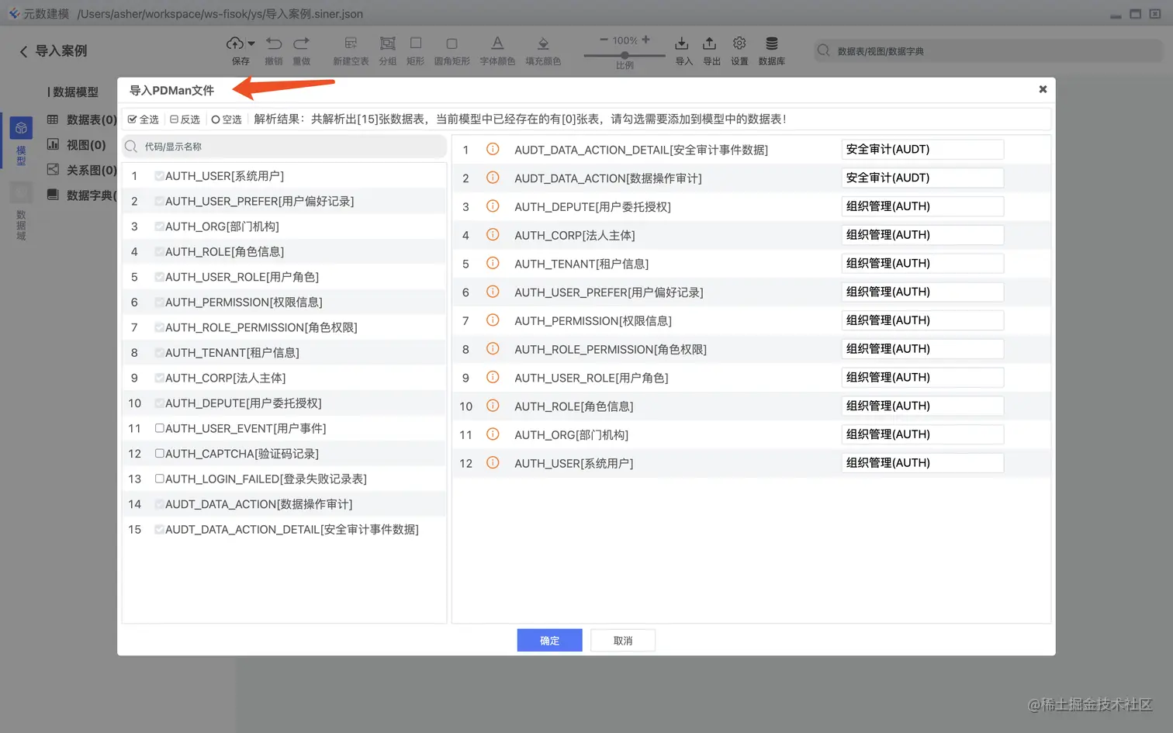
Task: Click the Save cloud icon in toolbar
Action: (234, 43)
